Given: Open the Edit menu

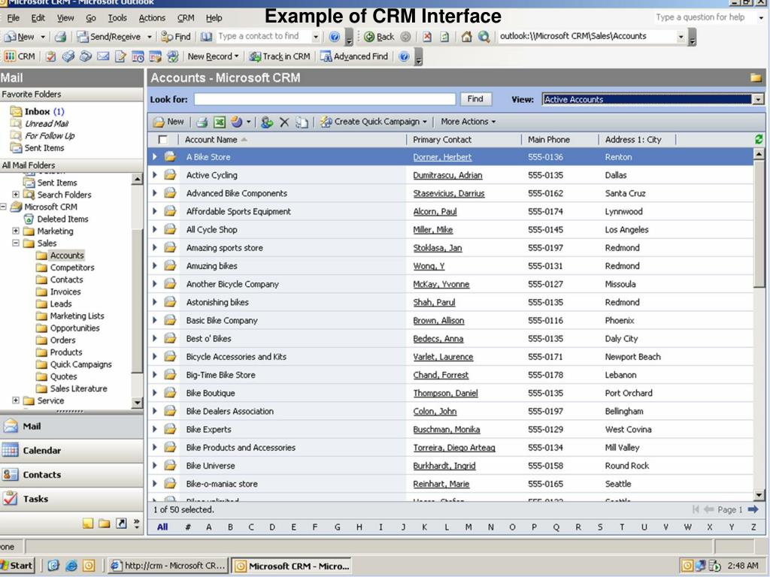Looking at the screenshot, I should (x=38, y=18).
